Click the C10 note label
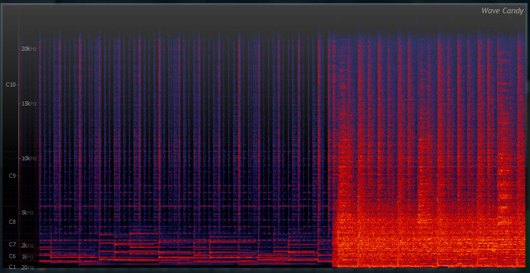530x273 pixels. pos(11,85)
